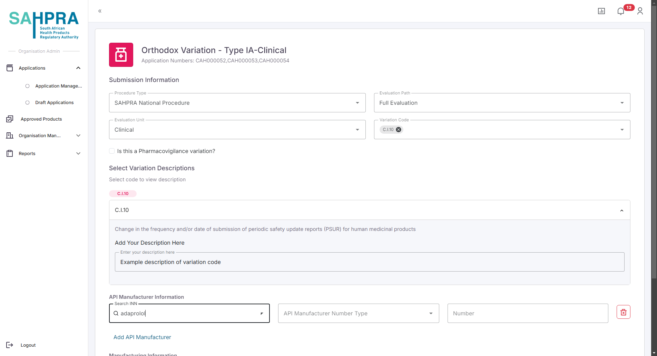Collapse the C.I.10 description panel
This screenshot has height=356, width=657.
[621, 210]
